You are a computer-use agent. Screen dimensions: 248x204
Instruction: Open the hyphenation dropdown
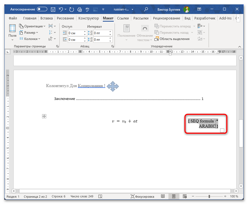tap(52, 39)
